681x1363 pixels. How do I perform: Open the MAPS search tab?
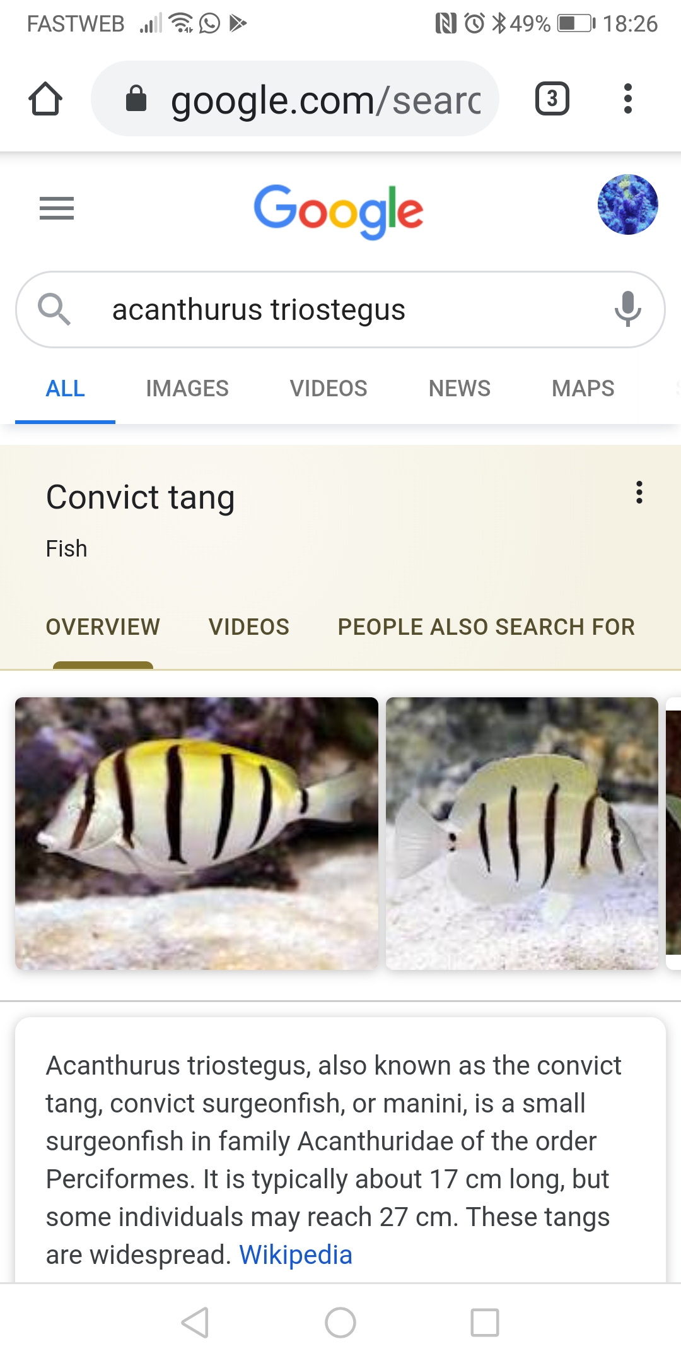[583, 388]
